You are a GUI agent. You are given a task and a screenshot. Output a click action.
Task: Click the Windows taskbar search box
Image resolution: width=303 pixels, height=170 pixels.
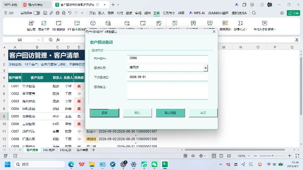[x=39, y=164]
